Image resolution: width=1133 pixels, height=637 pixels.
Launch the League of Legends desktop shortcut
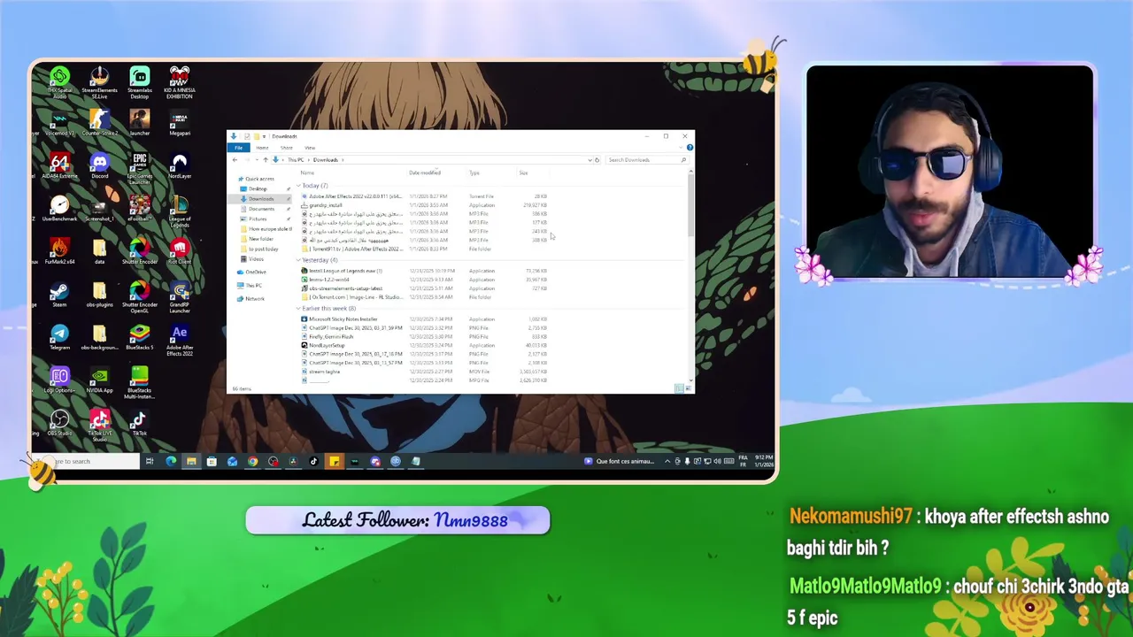[180, 212]
